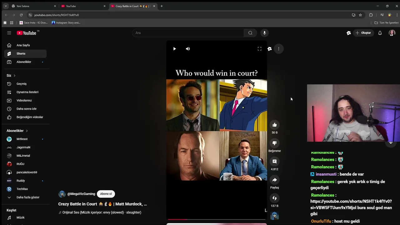Screen dimensions: 400x225
Task: Open Müzik under Keşfet
Action: (x=25, y=217)
